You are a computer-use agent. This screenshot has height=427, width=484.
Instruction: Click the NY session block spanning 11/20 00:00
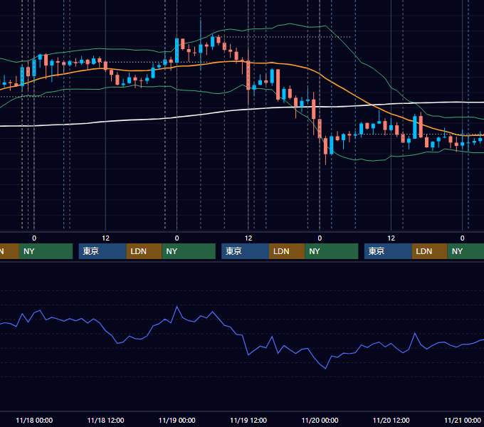pyautogui.click(x=332, y=251)
